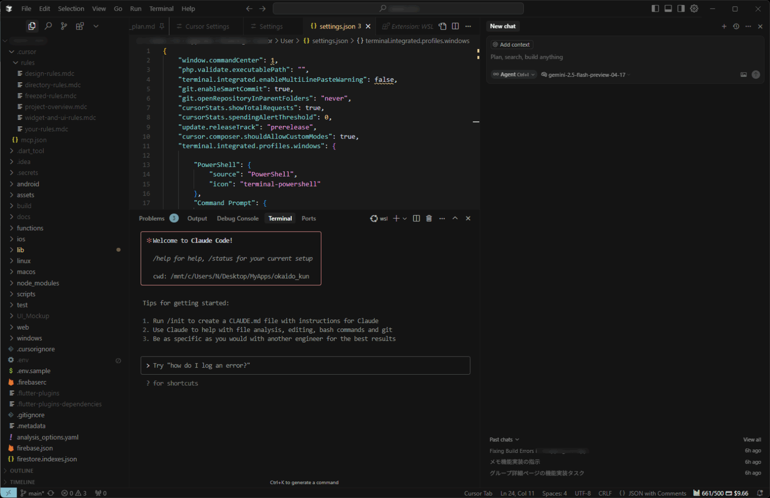Start a new chat with plus icon

coord(724,27)
